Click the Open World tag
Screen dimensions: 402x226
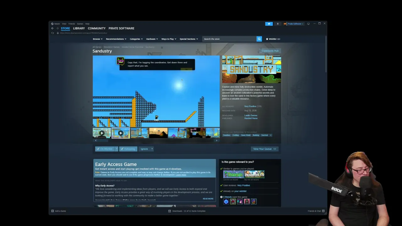(x=246, y=135)
